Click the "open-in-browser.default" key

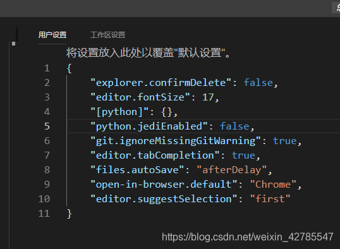164,185
